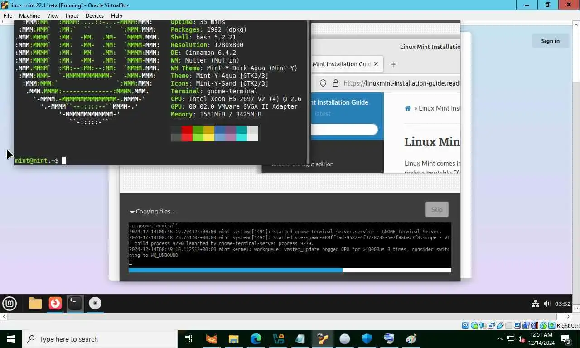Click the VirtualBox mouse integration status icon
This screenshot has width=580, height=348.
543,325
